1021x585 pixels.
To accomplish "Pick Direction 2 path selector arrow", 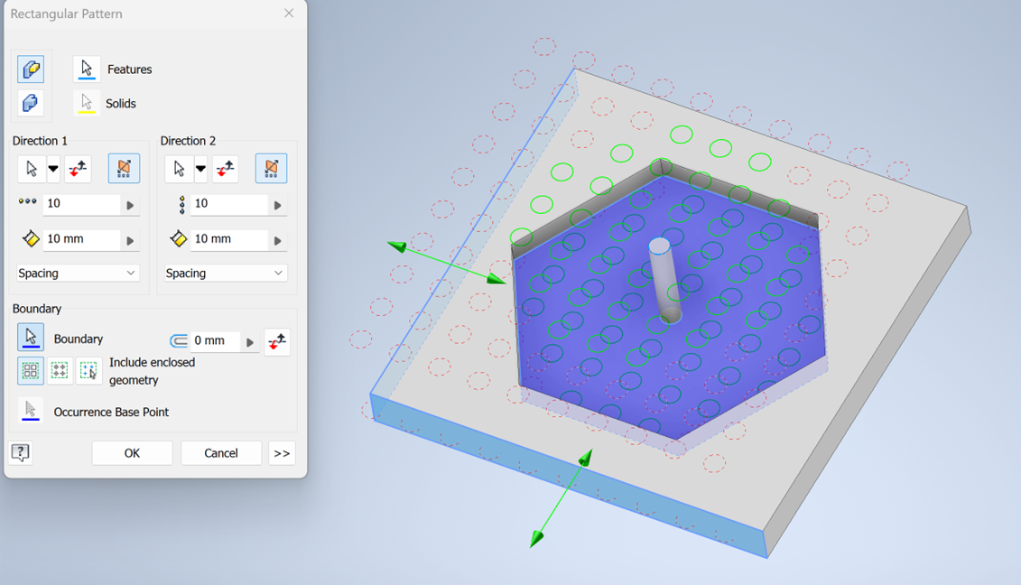I will (179, 170).
